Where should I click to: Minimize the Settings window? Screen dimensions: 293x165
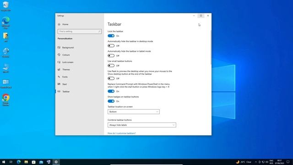click(194, 16)
